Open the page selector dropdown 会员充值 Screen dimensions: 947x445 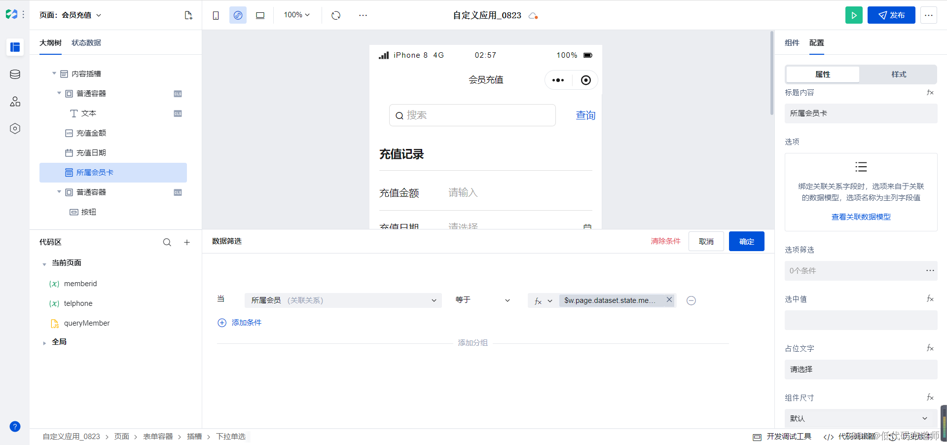(x=71, y=15)
